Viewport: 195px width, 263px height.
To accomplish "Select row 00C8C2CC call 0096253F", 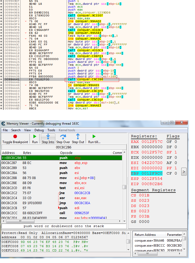I will 62,213.
